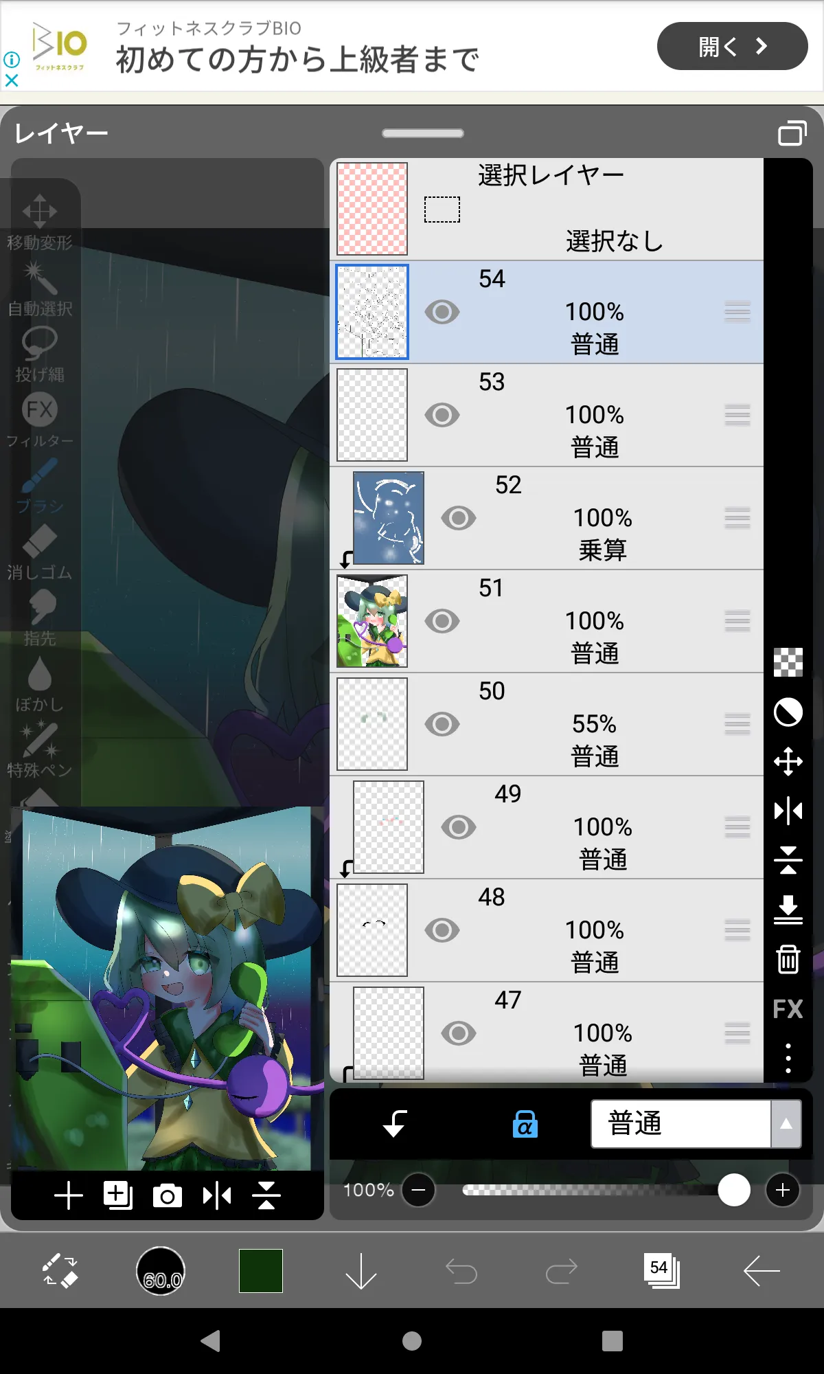Viewport: 824px width, 1374px height.
Task: Toggle visibility of layer 52
Action: tap(459, 518)
